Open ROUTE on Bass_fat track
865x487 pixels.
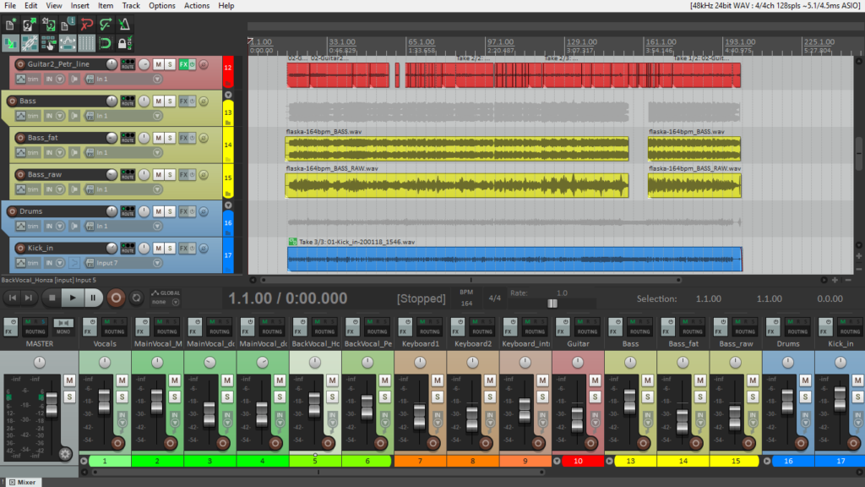128,138
